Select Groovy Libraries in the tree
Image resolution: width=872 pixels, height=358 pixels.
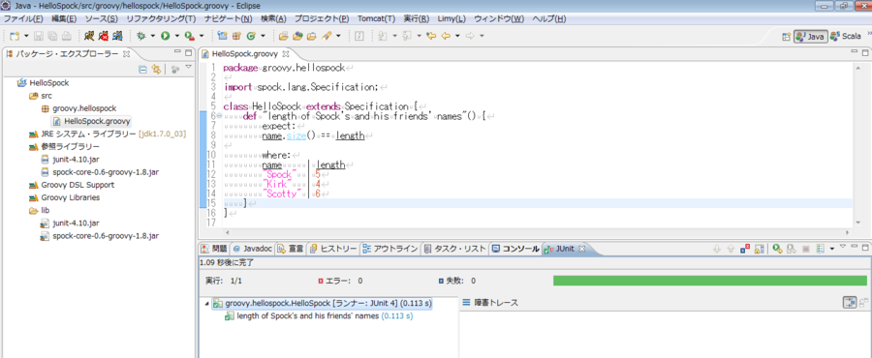point(64,197)
